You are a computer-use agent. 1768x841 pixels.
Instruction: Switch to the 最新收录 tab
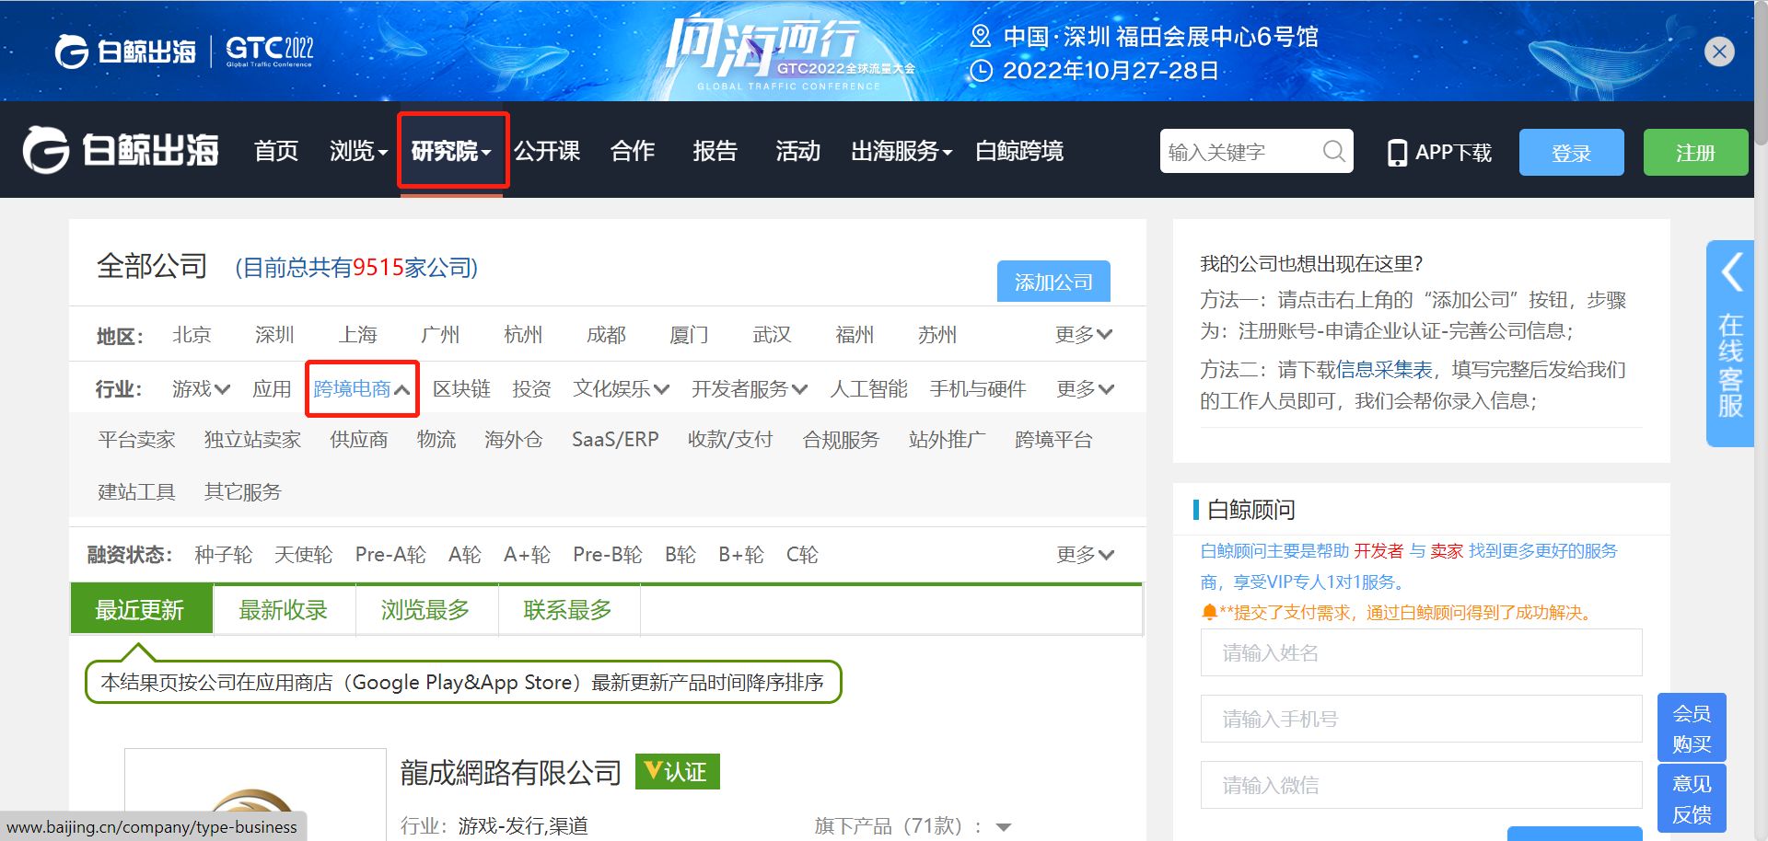click(284, 610)
